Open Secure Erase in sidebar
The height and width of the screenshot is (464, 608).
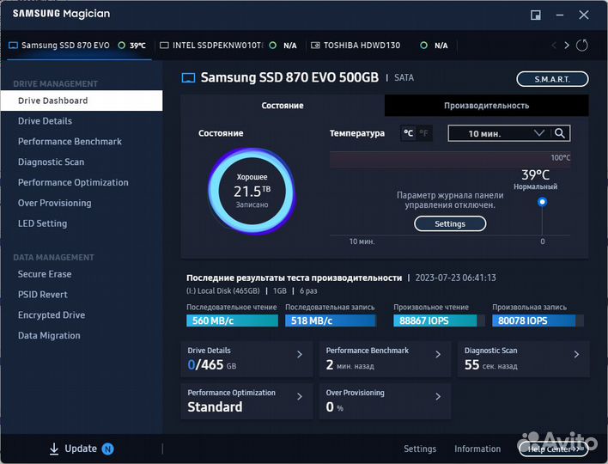[x=82, y=274]
